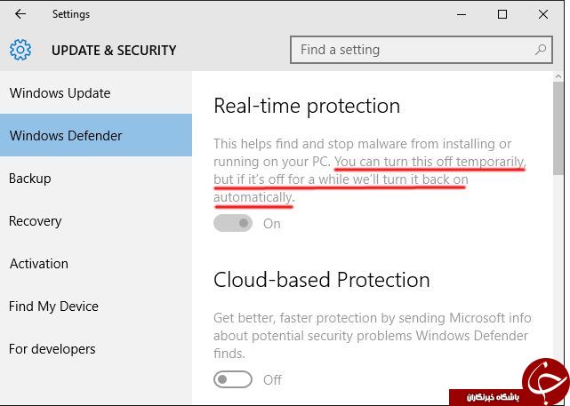Click the scrollbar up arrow
Image resolution: width=570 pixels, height=406 pixels.
[558, 76]
